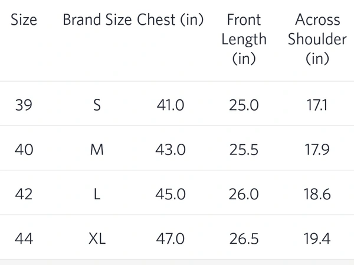Screen dimensions: 354x265
Task: Click chest value 41.0
Action: (171, 105)
